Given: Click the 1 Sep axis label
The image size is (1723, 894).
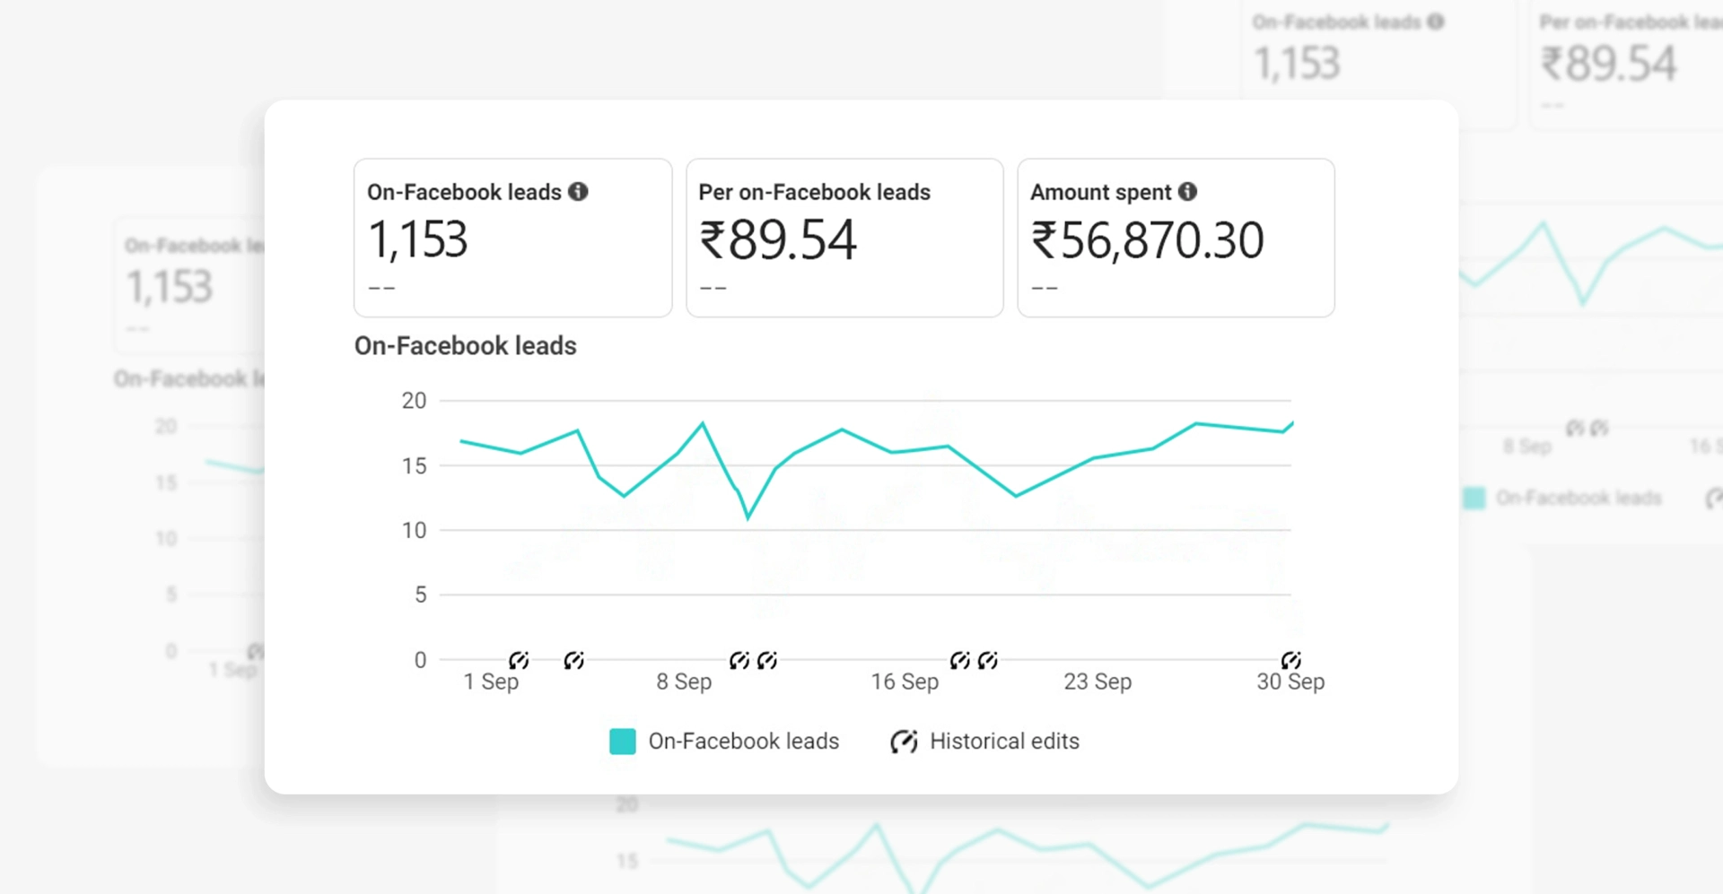Looking at the screenshot, I should [491, 682].
